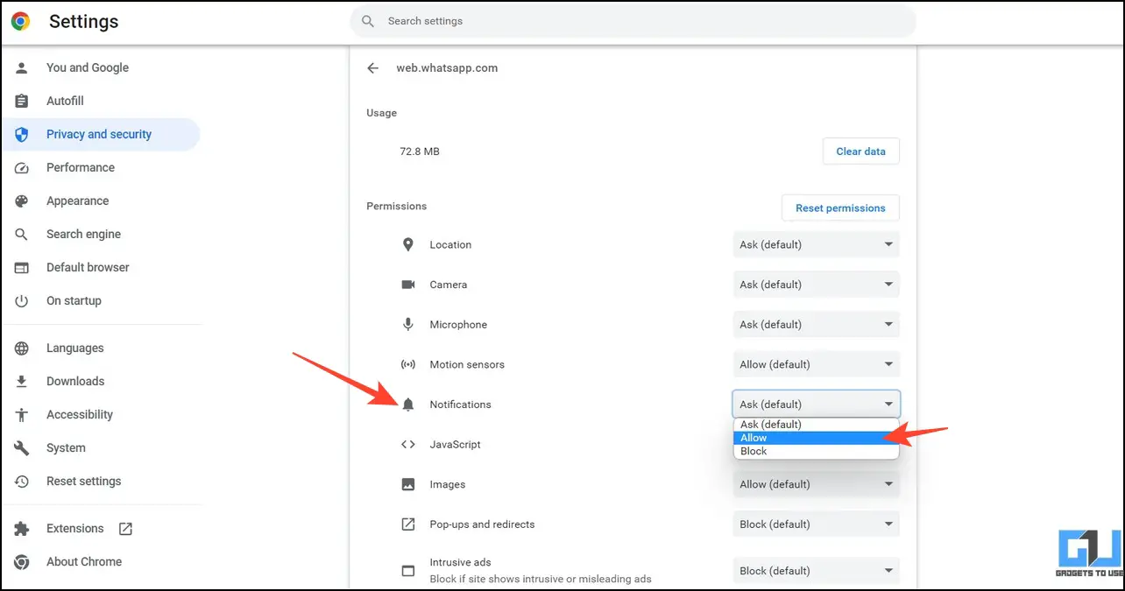
Task: Click the 72.8 MB usage value
Action: click(x=420, y=151)
